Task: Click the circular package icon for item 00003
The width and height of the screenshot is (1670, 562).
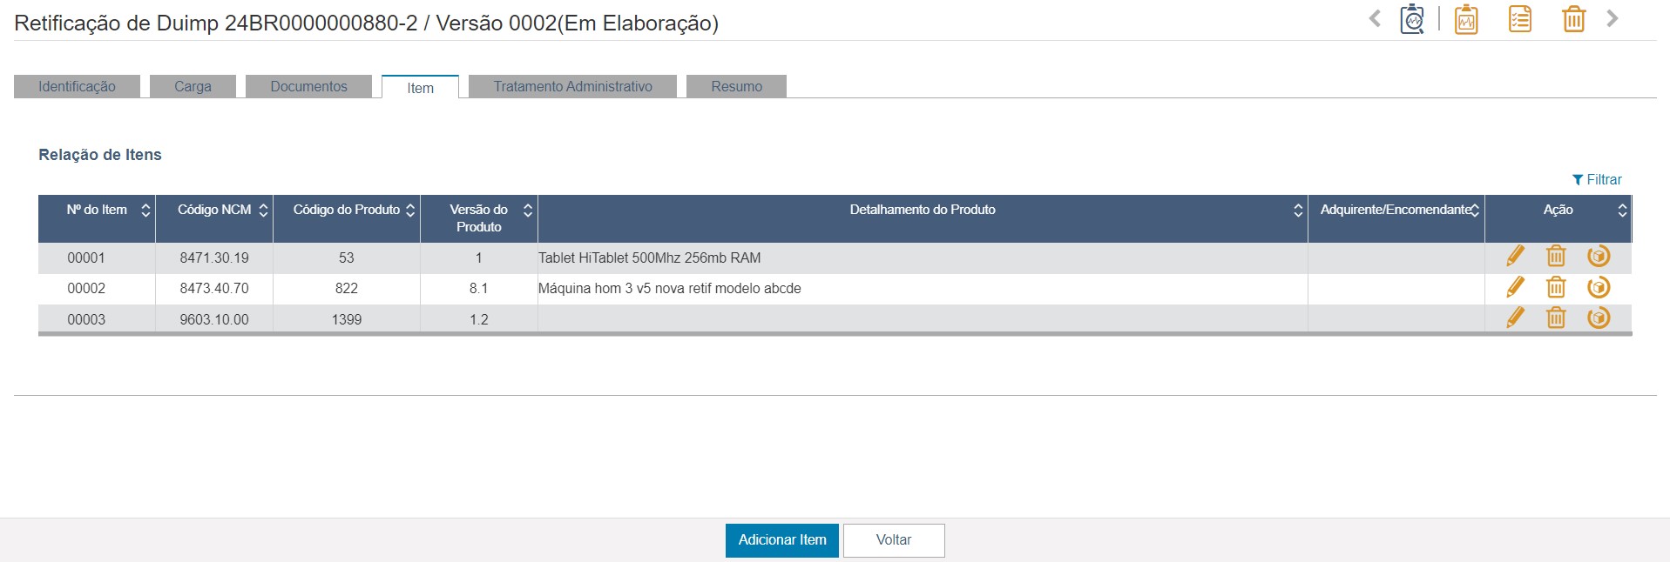Action: pyautogui.click(x=1599, y=318)
